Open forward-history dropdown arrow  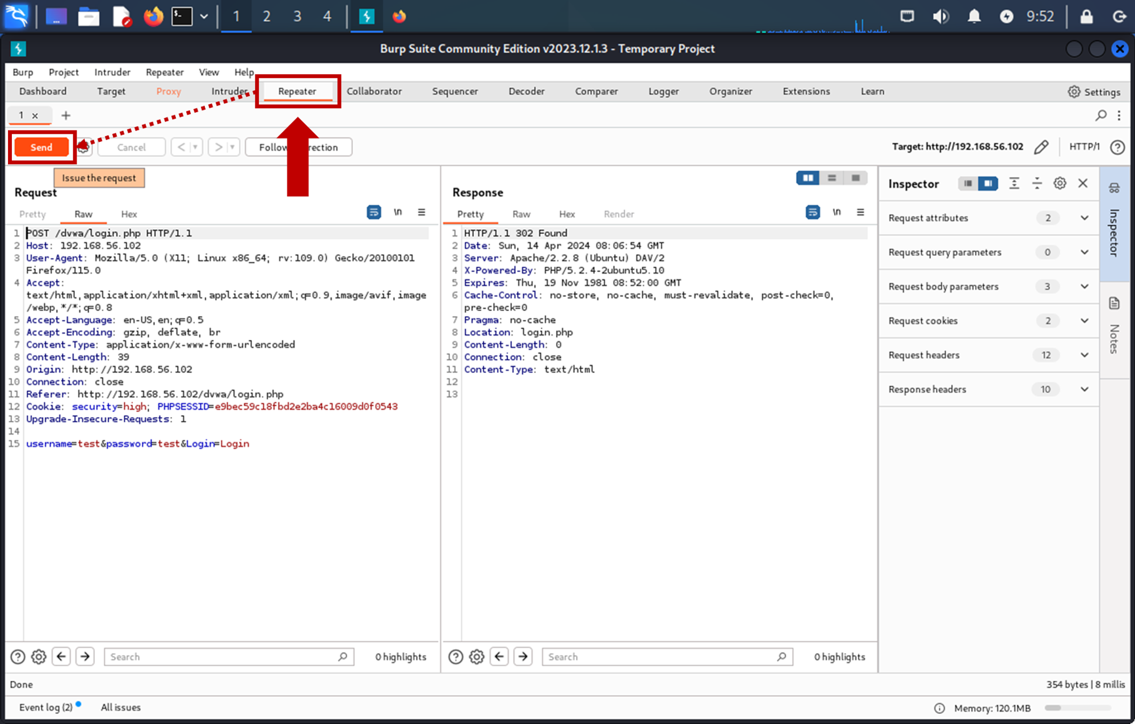tap(232, 147)
